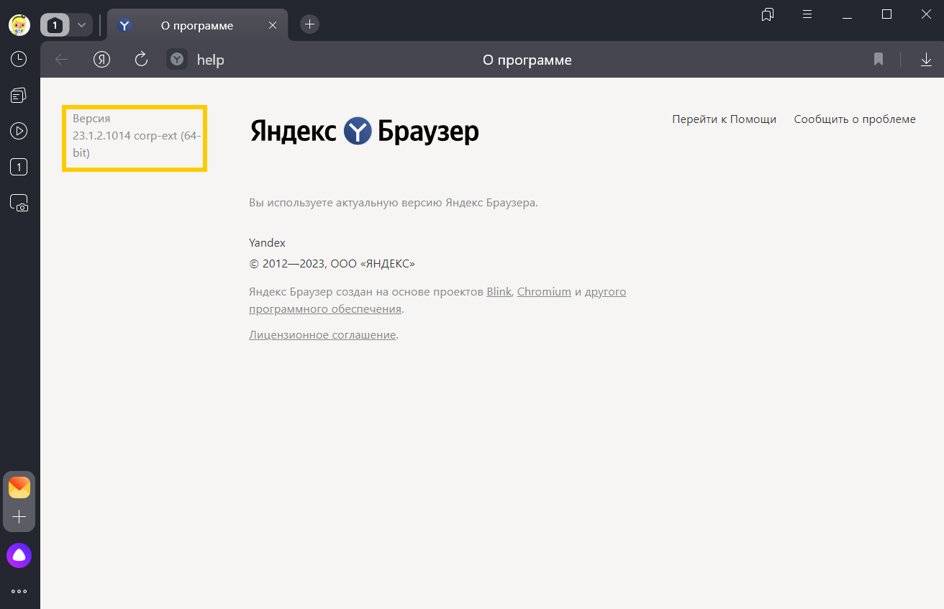Close the "О программе" tab

(x=273, y=25)
